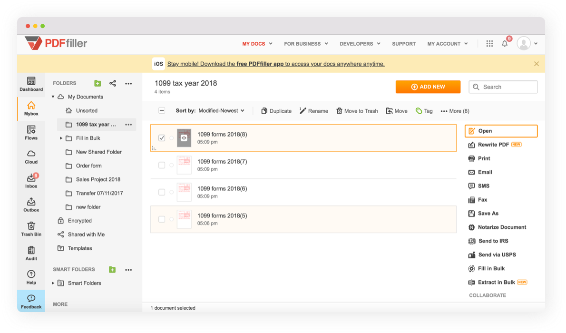Choose Send to IRS option
The image size is (566, 333).
(488, 241)
